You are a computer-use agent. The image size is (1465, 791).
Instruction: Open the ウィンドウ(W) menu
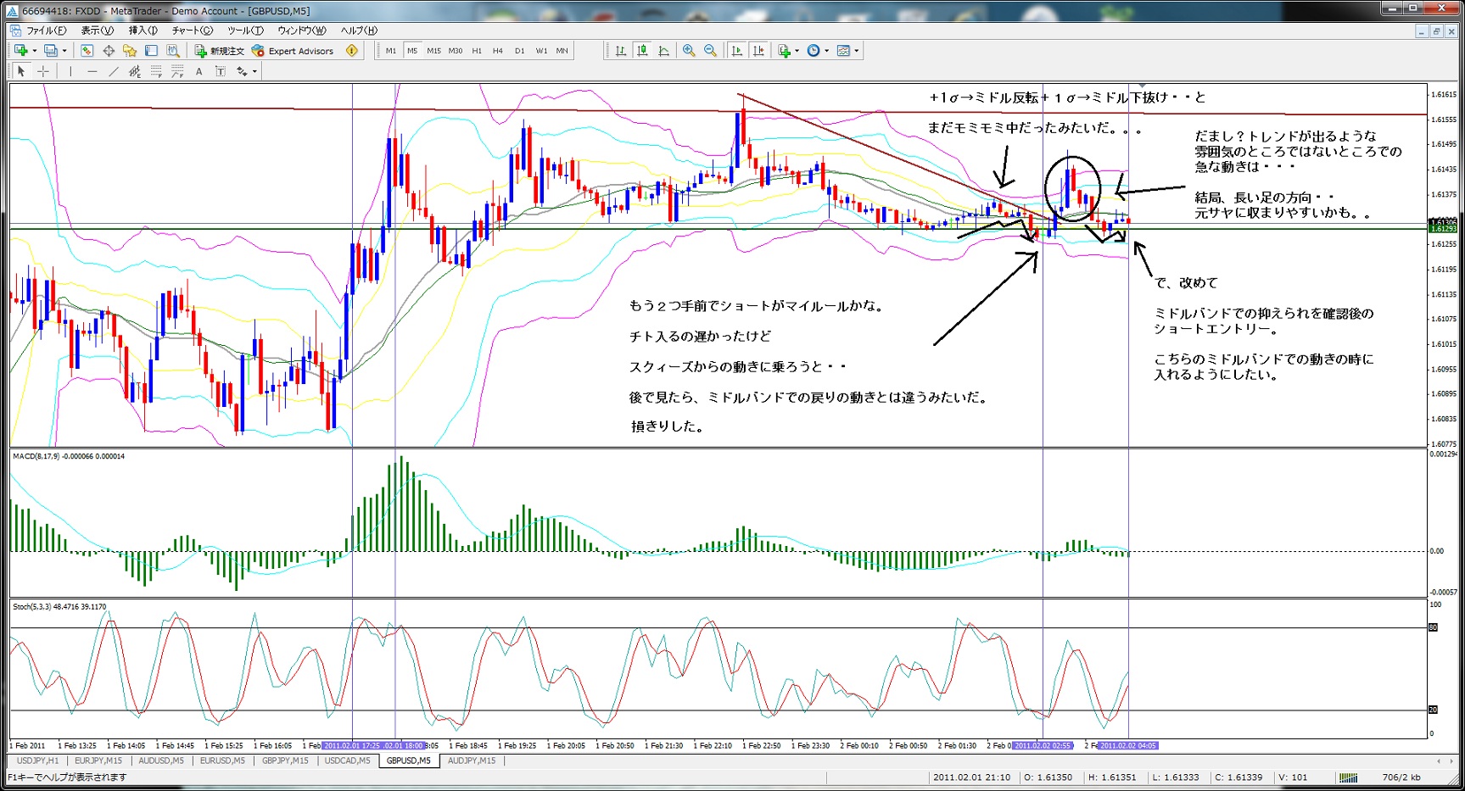point(301,31)
